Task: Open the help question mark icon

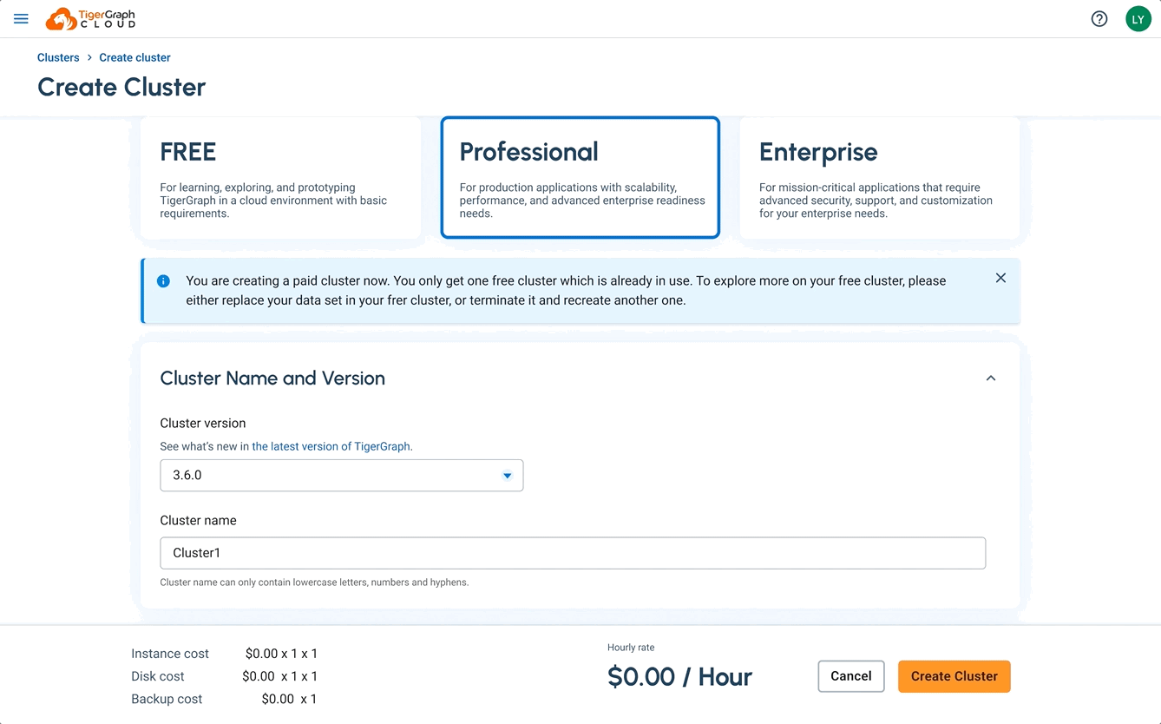Action: point(1099,19)
